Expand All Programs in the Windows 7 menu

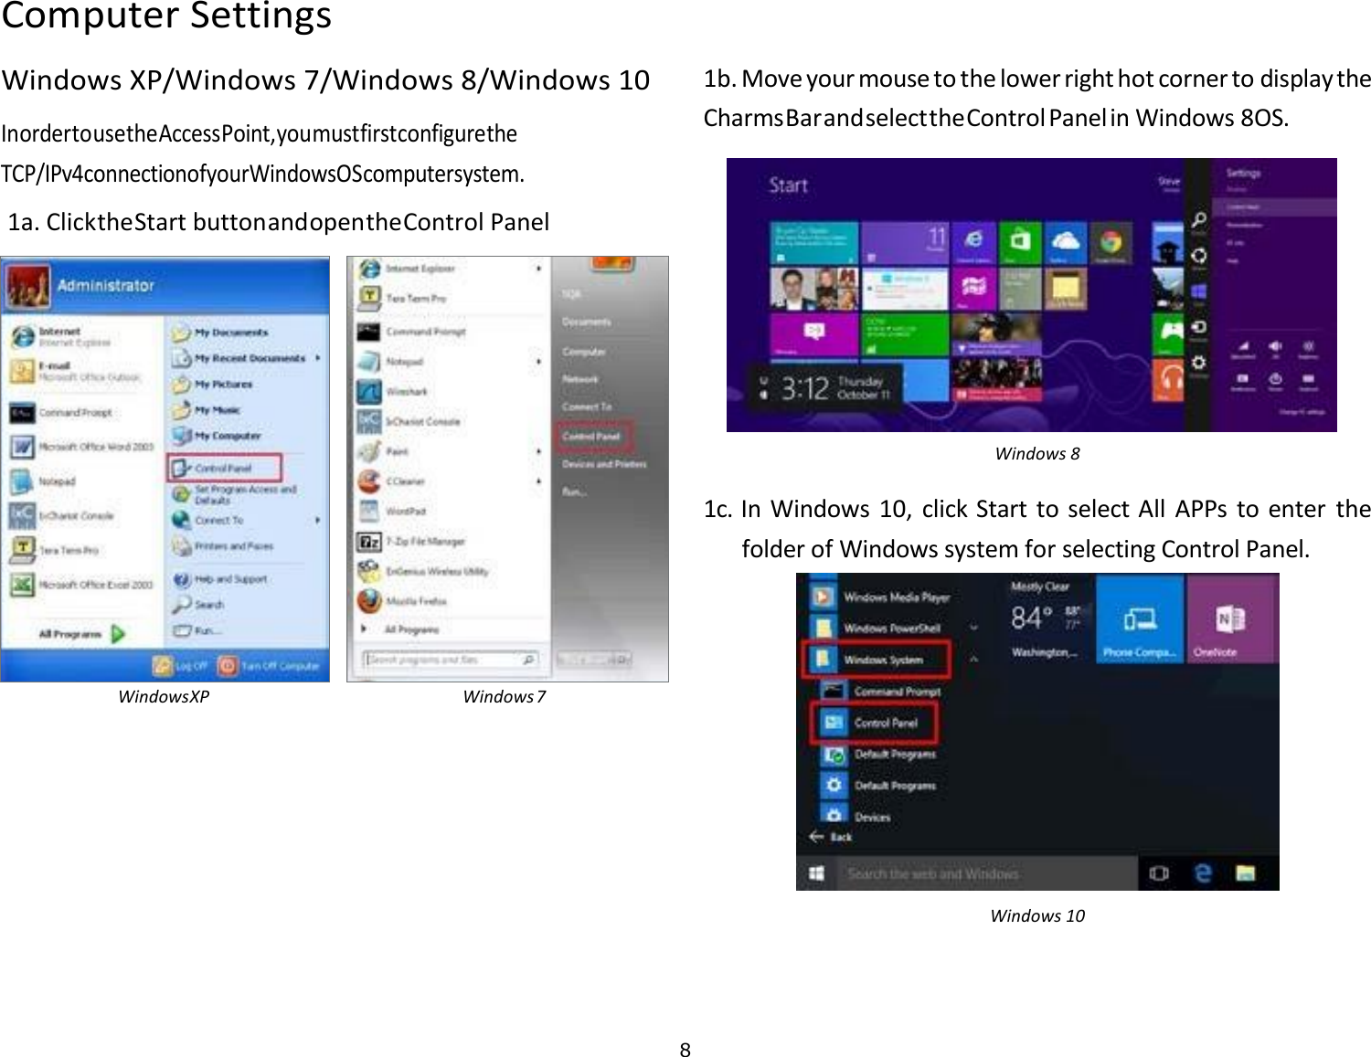pyautogui.click(x=401, y=629)
